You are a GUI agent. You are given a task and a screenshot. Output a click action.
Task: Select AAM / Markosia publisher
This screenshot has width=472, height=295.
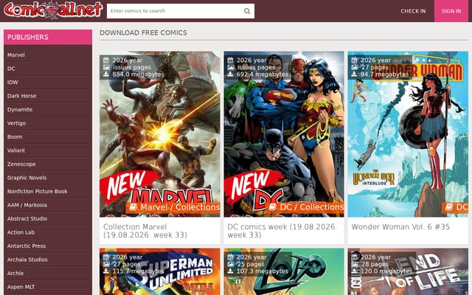point(27,205)
